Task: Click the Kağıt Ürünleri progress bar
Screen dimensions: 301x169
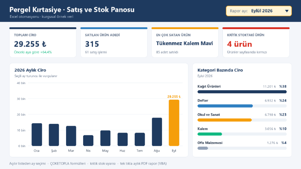Action: coord(242,92)
